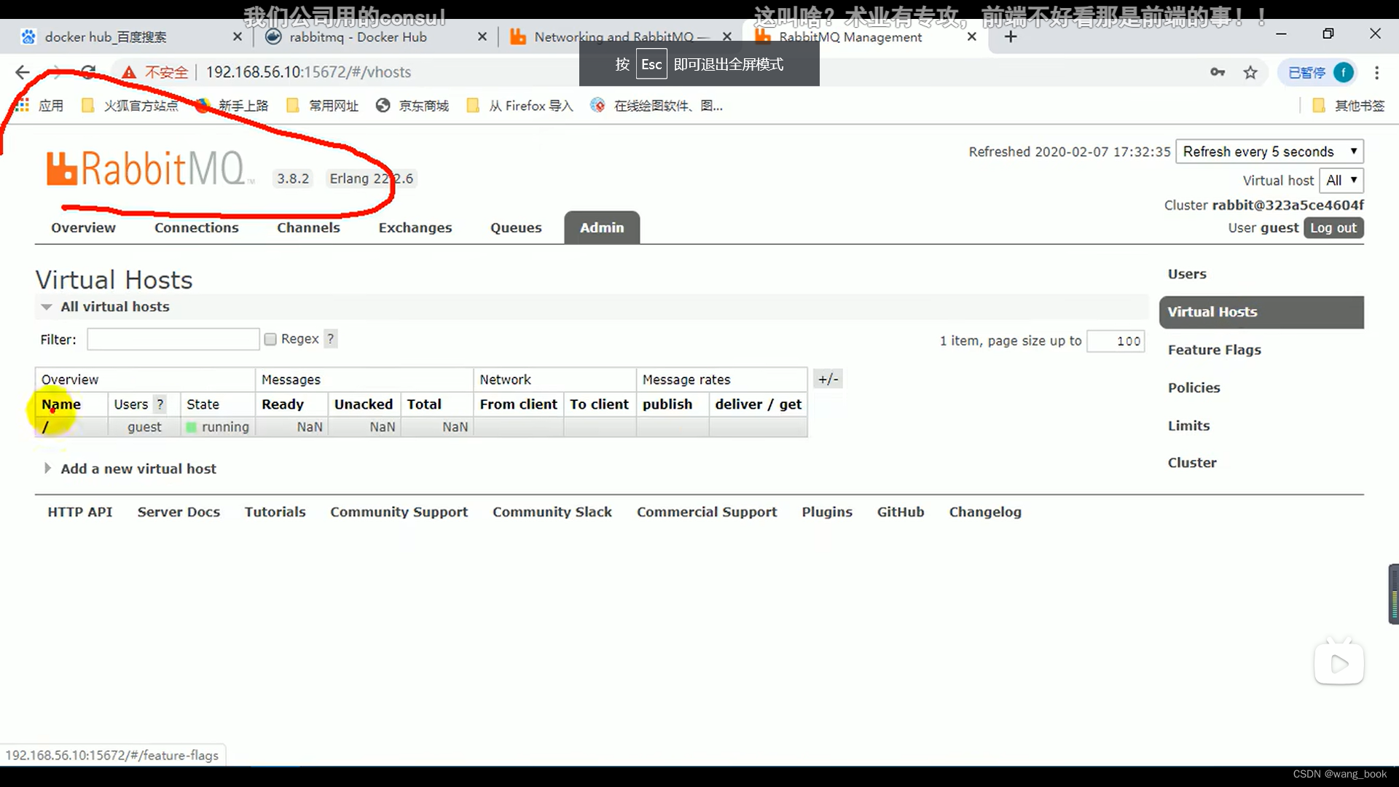1399x787 pixels.
Task: Open Chrome three-dot menu
Action: (1376, 72)
